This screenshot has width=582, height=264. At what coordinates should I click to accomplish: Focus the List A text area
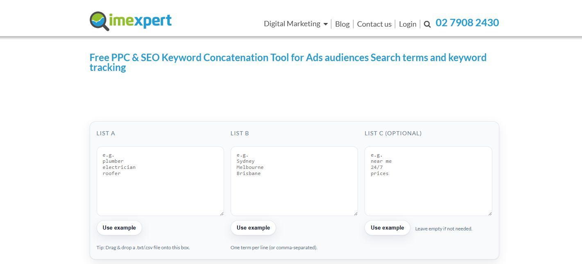pyautogui.click(x=160, y=181)
